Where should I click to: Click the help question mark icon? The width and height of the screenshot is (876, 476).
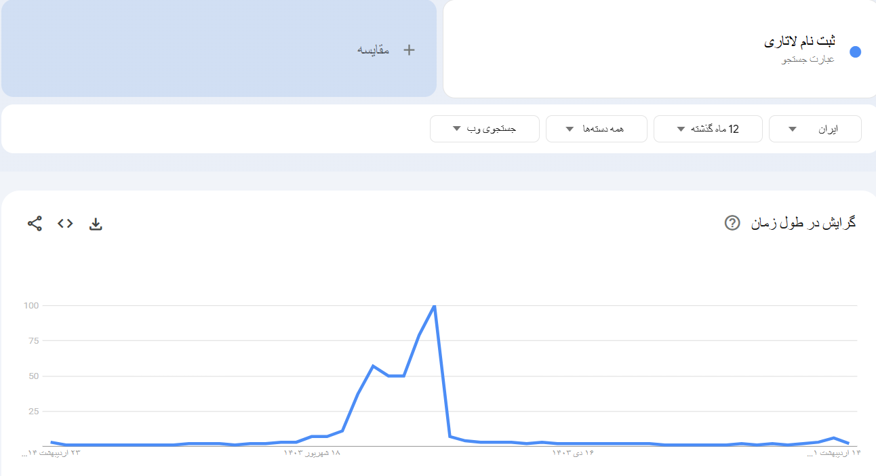point(732,222)
